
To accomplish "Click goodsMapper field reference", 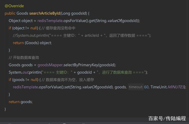I will [x=50, y=65].
